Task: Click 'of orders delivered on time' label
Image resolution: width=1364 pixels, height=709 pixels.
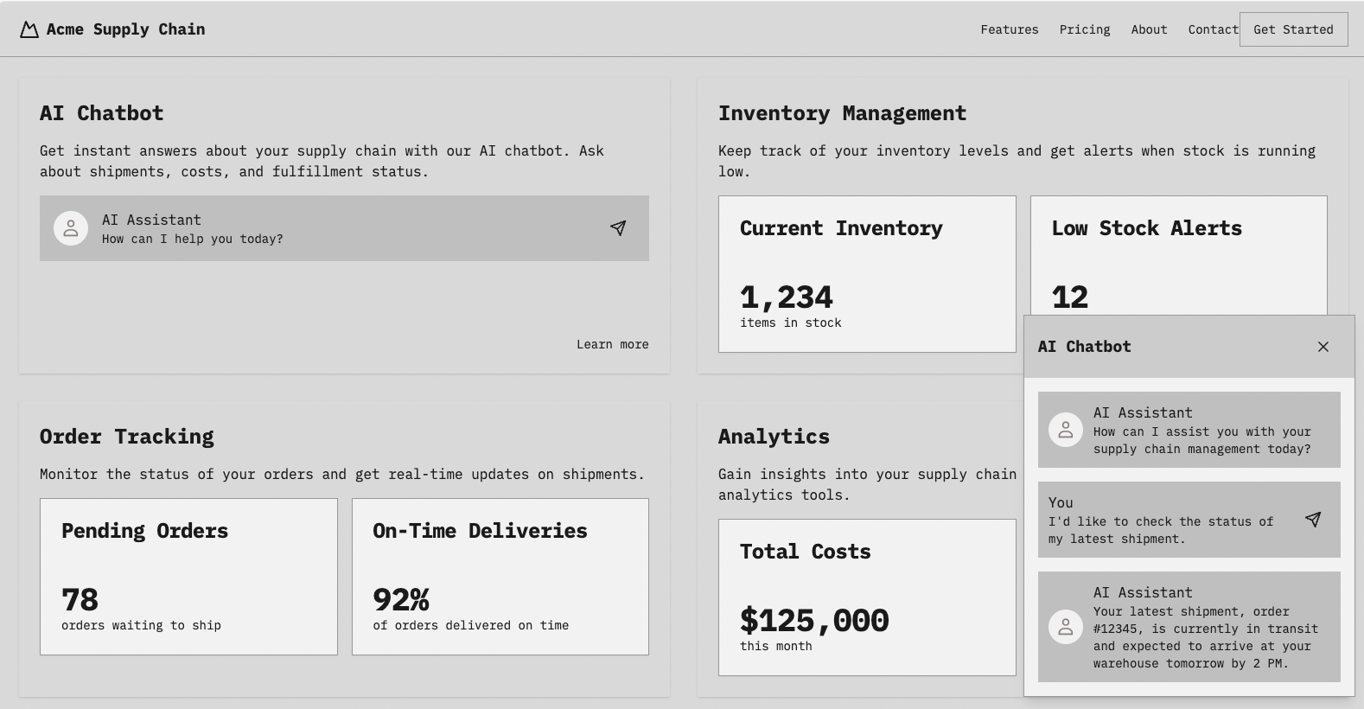Action: pyautogui.click(x=471, y=625)
